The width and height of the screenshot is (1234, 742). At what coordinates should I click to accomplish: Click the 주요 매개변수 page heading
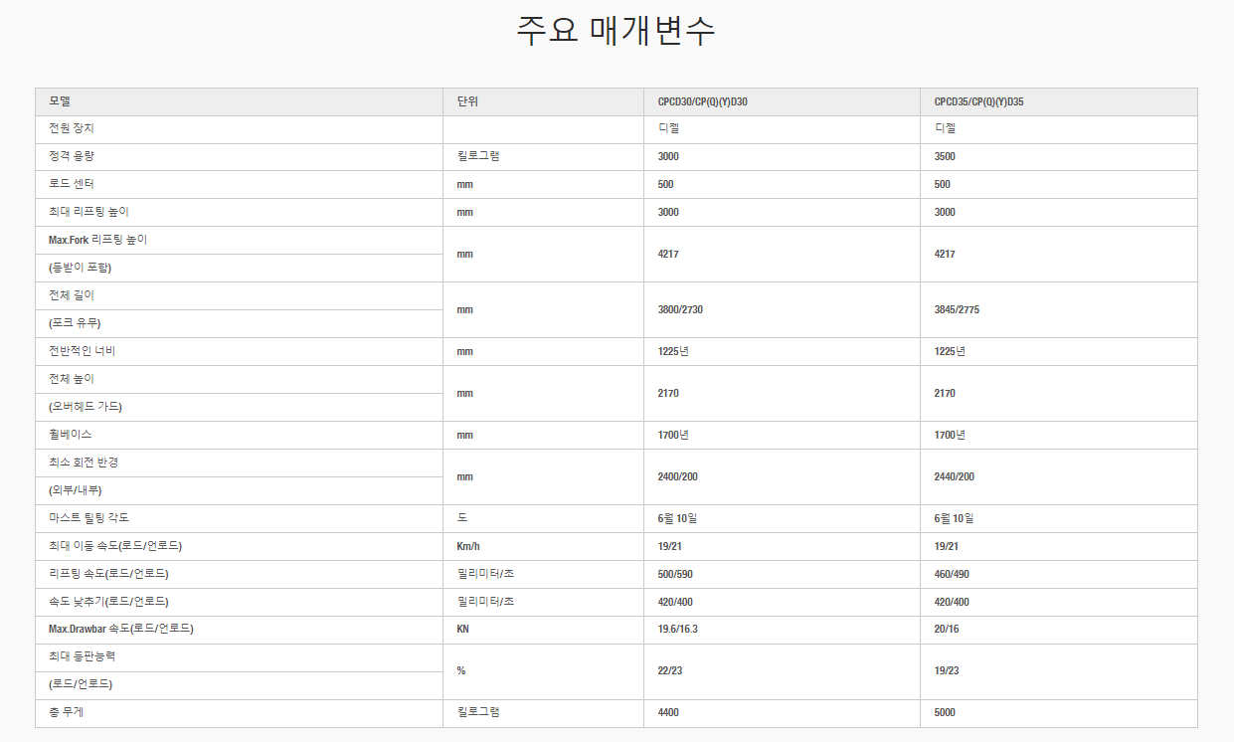[616, 31]
